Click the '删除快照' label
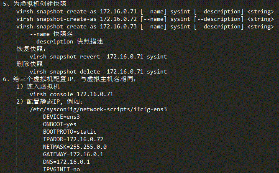The height and width of the screenshot is (173, 279). [x=30, y=64]
